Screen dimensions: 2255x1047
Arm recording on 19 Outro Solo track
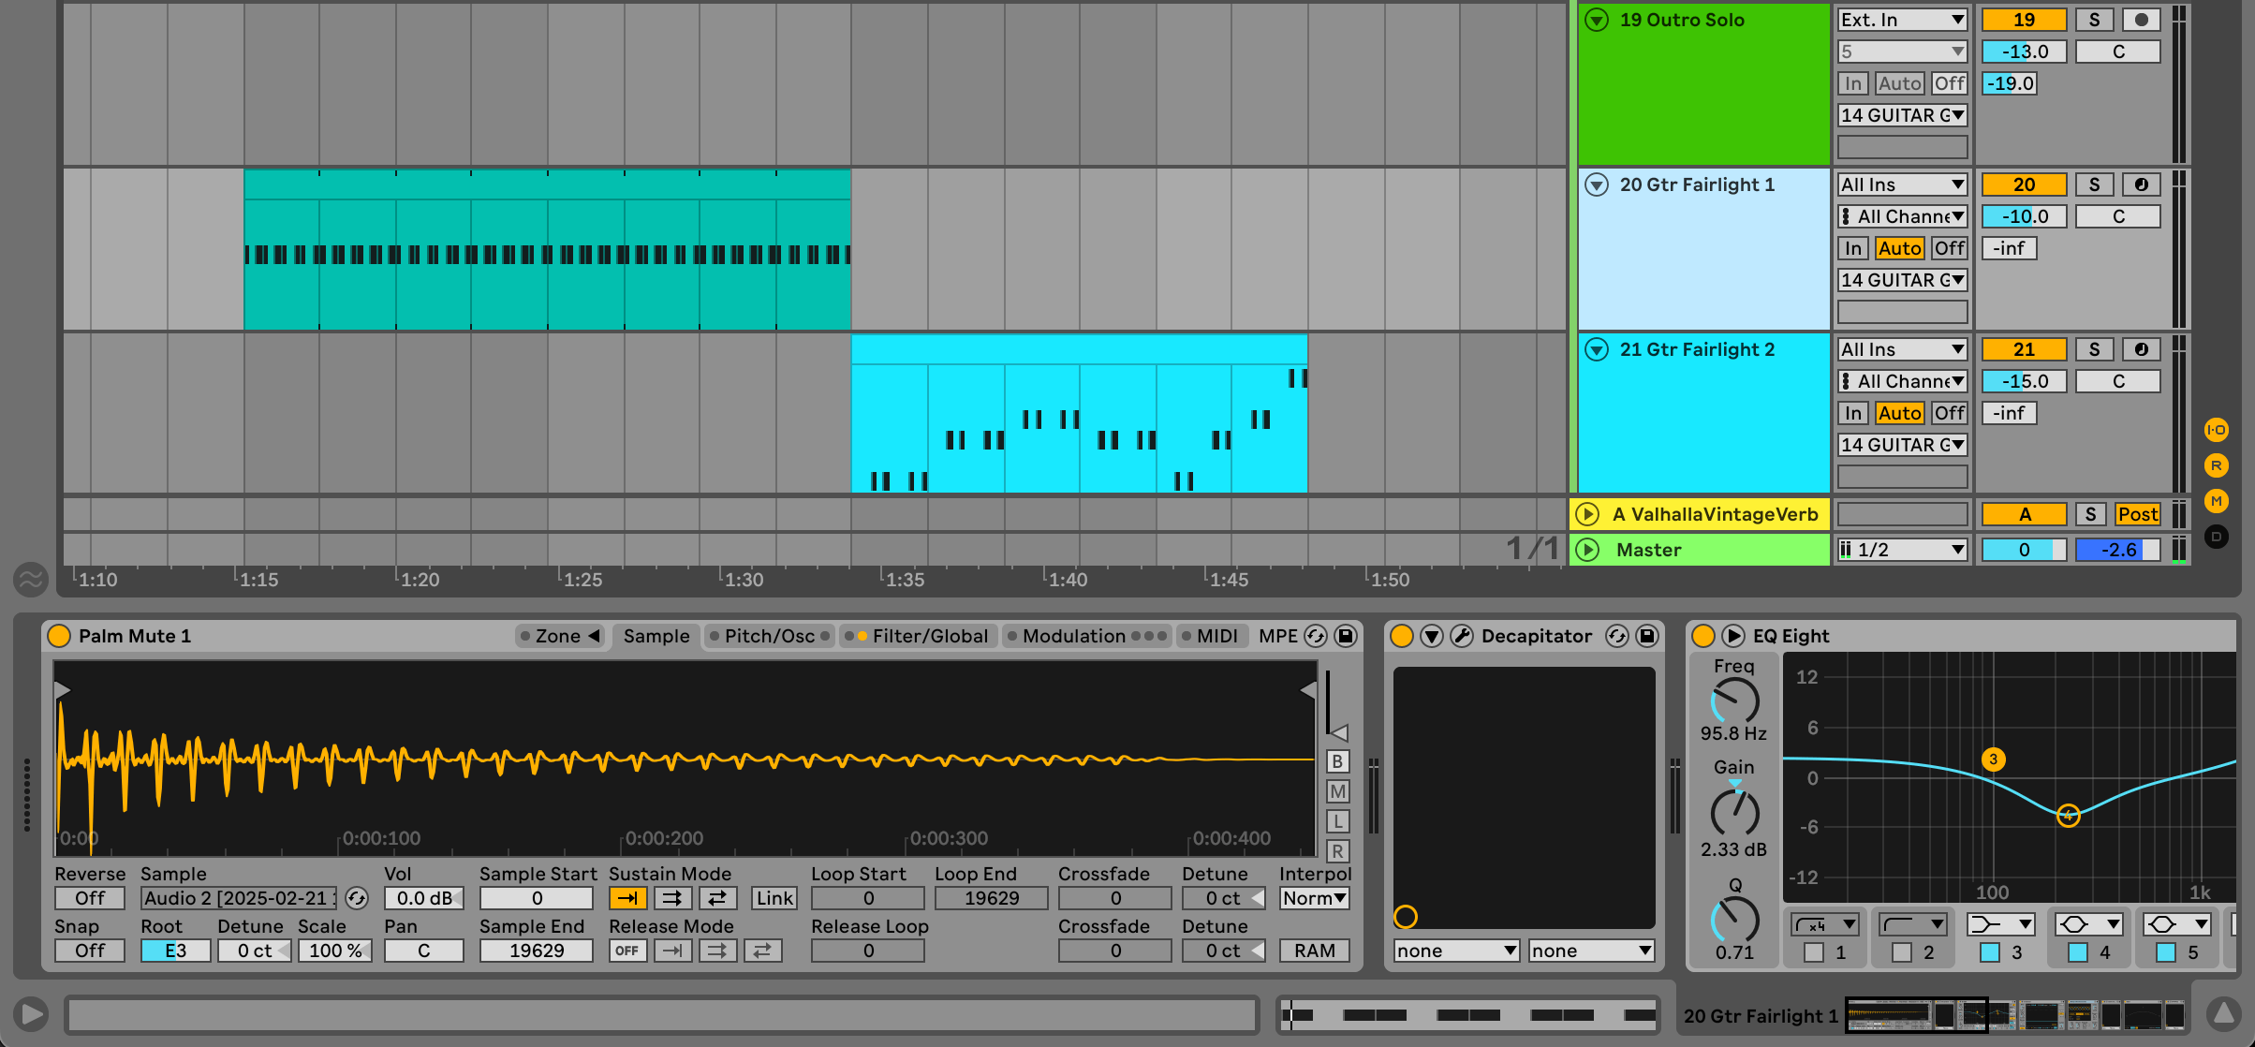click(x=2141, y=20)
